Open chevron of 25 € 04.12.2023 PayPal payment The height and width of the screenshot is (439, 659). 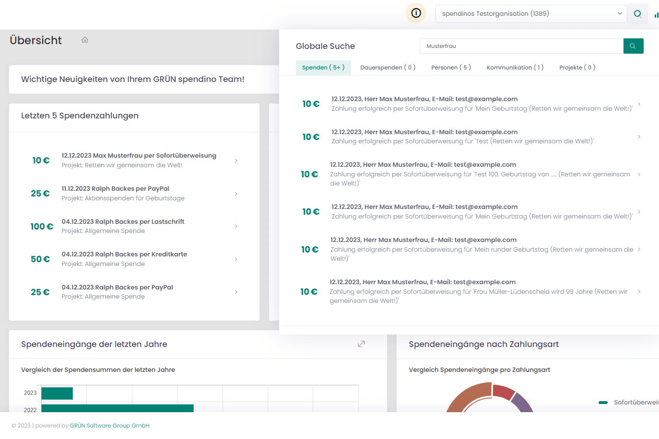point(236,292)
